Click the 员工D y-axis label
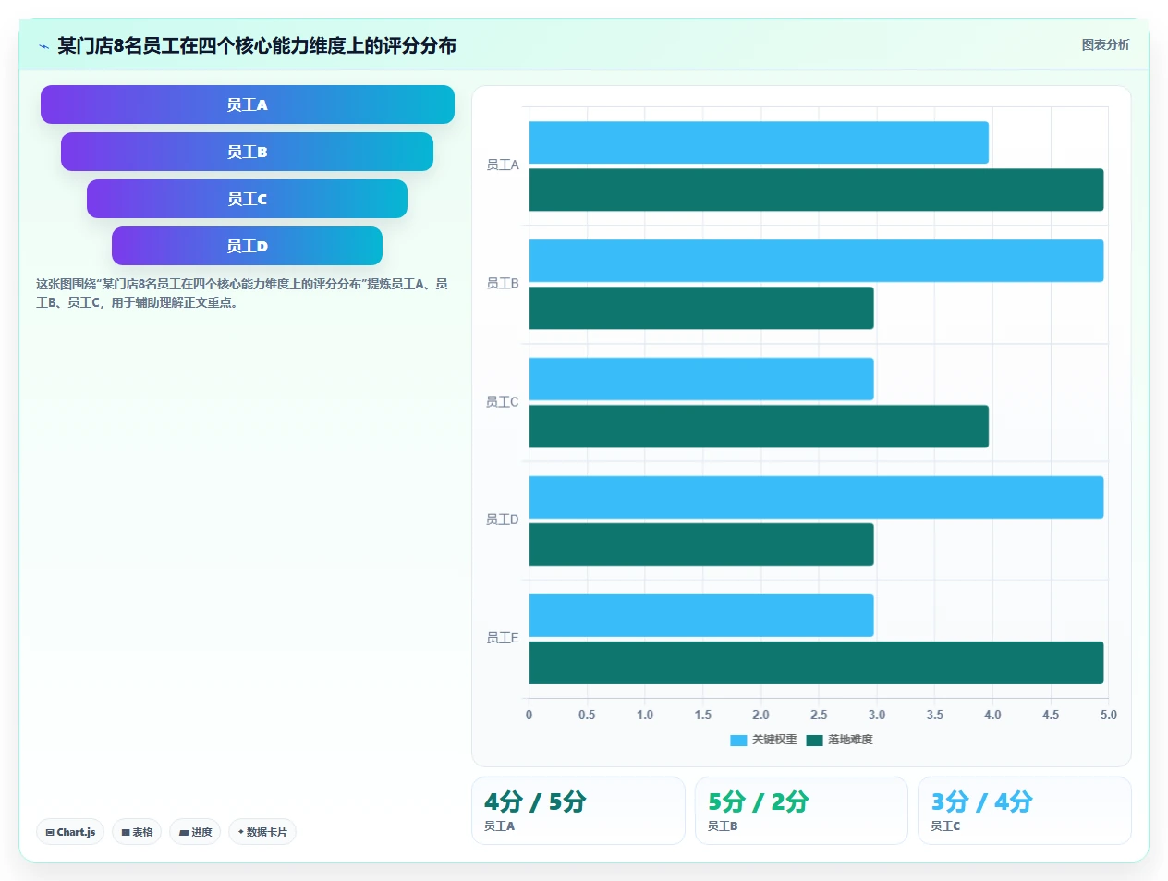Image resolution: width=1168 pixels, height=881 pixels. (x=503, y=520)
